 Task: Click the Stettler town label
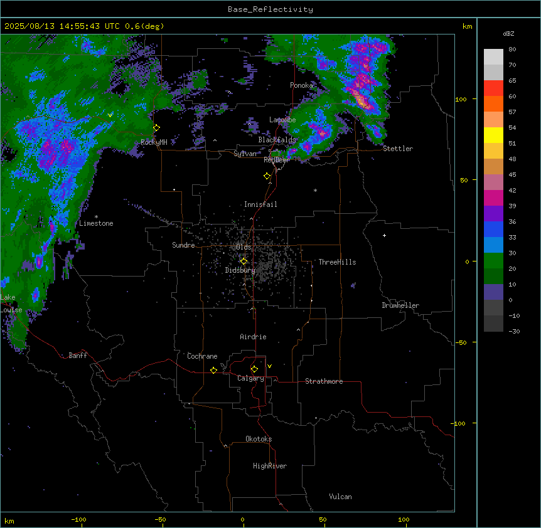(x=398, y=149)
